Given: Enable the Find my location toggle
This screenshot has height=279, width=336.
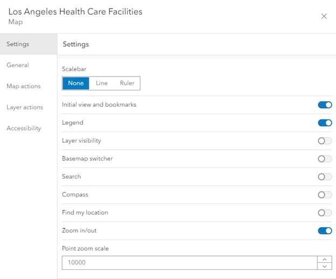Looking at the screenshot, I should (x=325, y=213).
